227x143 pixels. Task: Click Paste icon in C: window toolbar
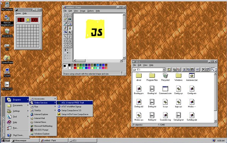coord(192,70)
